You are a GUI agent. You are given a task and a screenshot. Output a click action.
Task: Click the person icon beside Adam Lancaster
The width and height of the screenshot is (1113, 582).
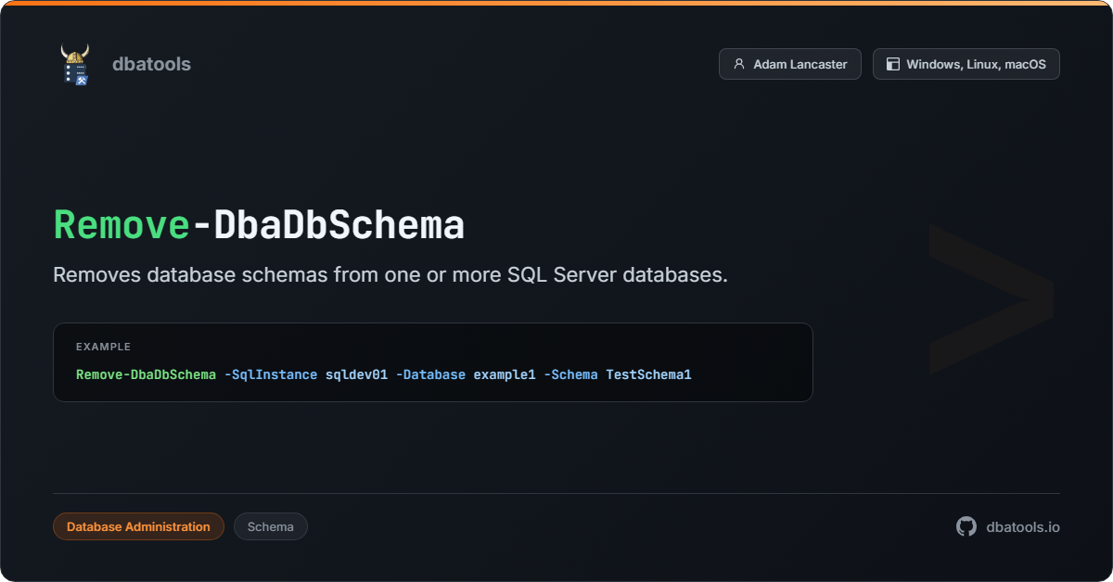point(739,64)
